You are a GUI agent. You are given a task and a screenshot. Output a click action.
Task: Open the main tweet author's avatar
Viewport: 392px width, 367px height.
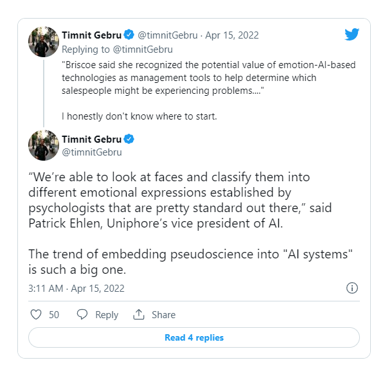[x=44, y=145]
